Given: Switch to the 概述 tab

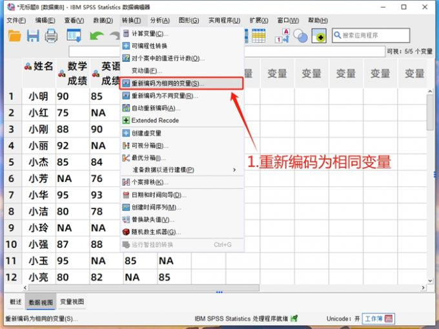Looking at the screenshot, I should pyautogui.click(x=15, y=302).
